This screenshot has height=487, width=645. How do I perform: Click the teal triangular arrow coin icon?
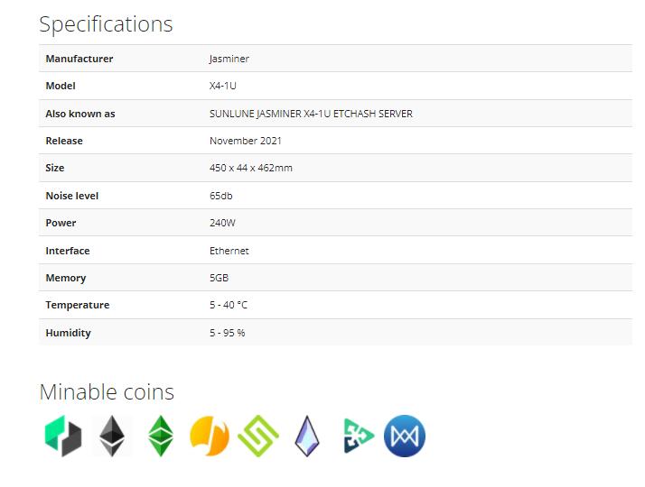[x=358, y=436]
